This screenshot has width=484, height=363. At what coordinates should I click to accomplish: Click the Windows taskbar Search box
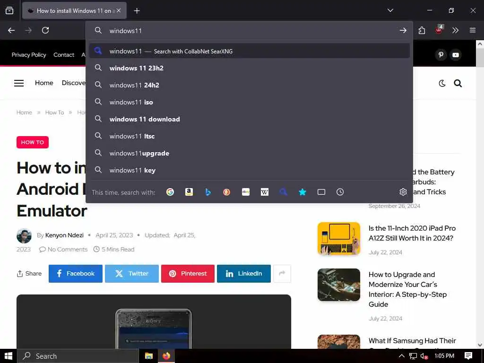pyautogui.click(x=78, y=356)
